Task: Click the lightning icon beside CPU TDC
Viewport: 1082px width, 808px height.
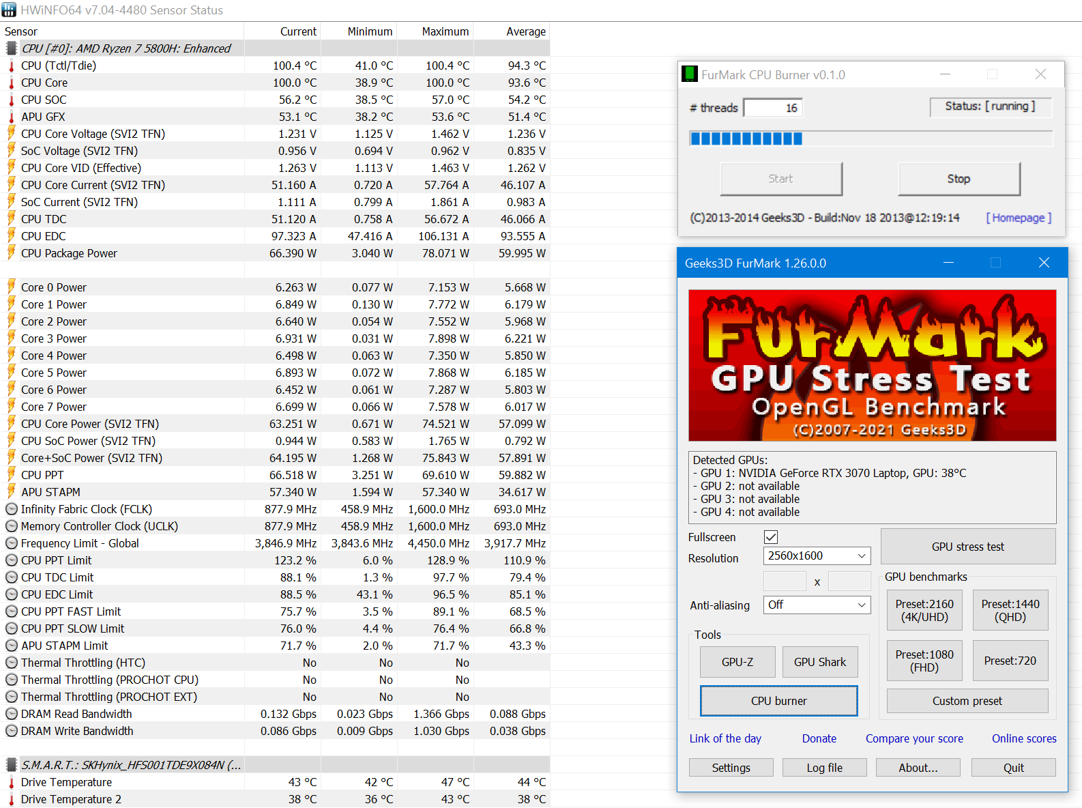Action: [11, 218]
